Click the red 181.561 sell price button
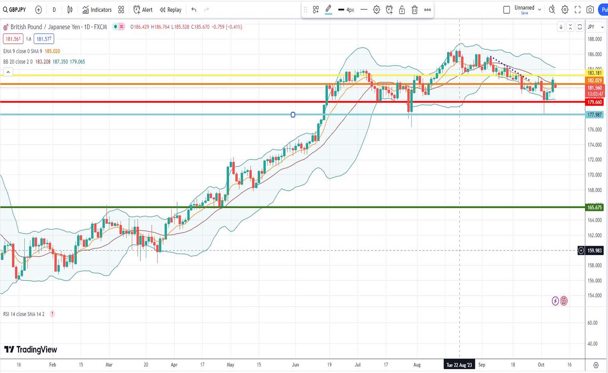The height and width of the screenshot is (373, 608). coord(13,39)
